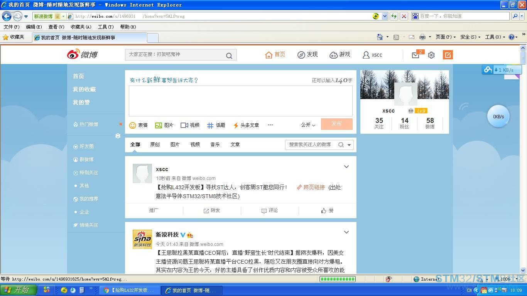Open the 14 粉丝 followers count
527x296 pixels.
404,123
